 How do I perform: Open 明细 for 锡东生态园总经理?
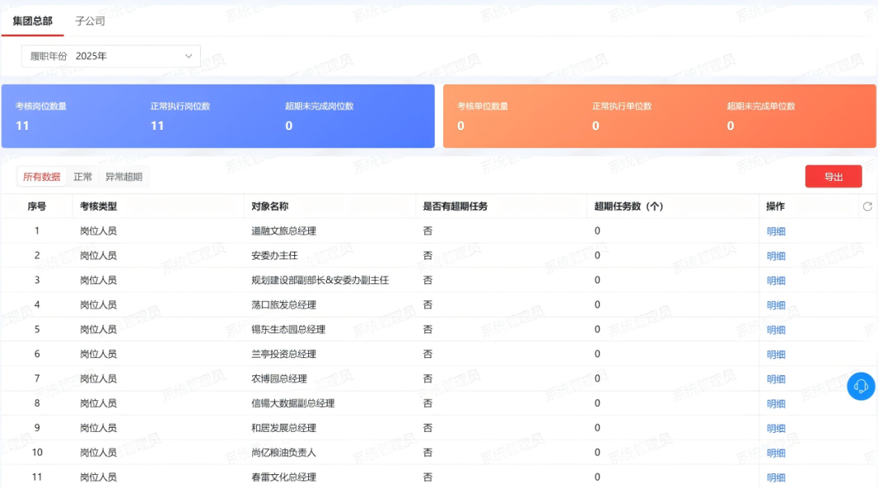(x=776, y=330)
